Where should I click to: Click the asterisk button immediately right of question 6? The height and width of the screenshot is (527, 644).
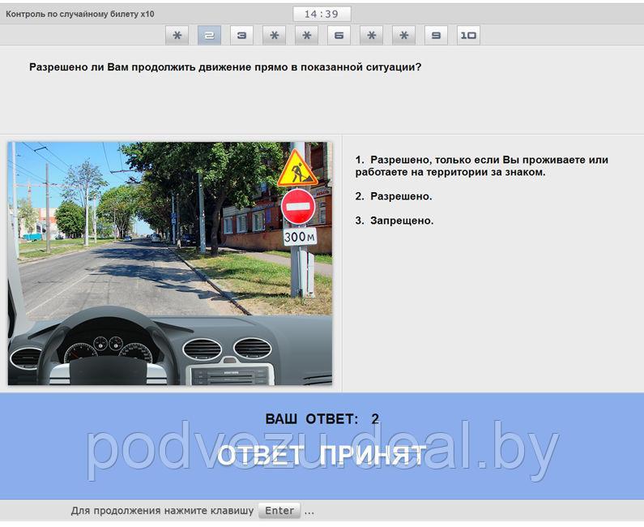[371, 35]
